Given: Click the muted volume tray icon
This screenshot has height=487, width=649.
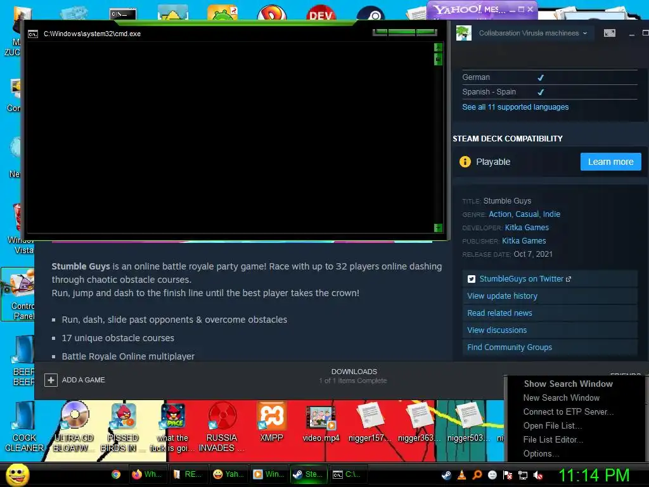Looking at the screenshot, I should [538, 476].
